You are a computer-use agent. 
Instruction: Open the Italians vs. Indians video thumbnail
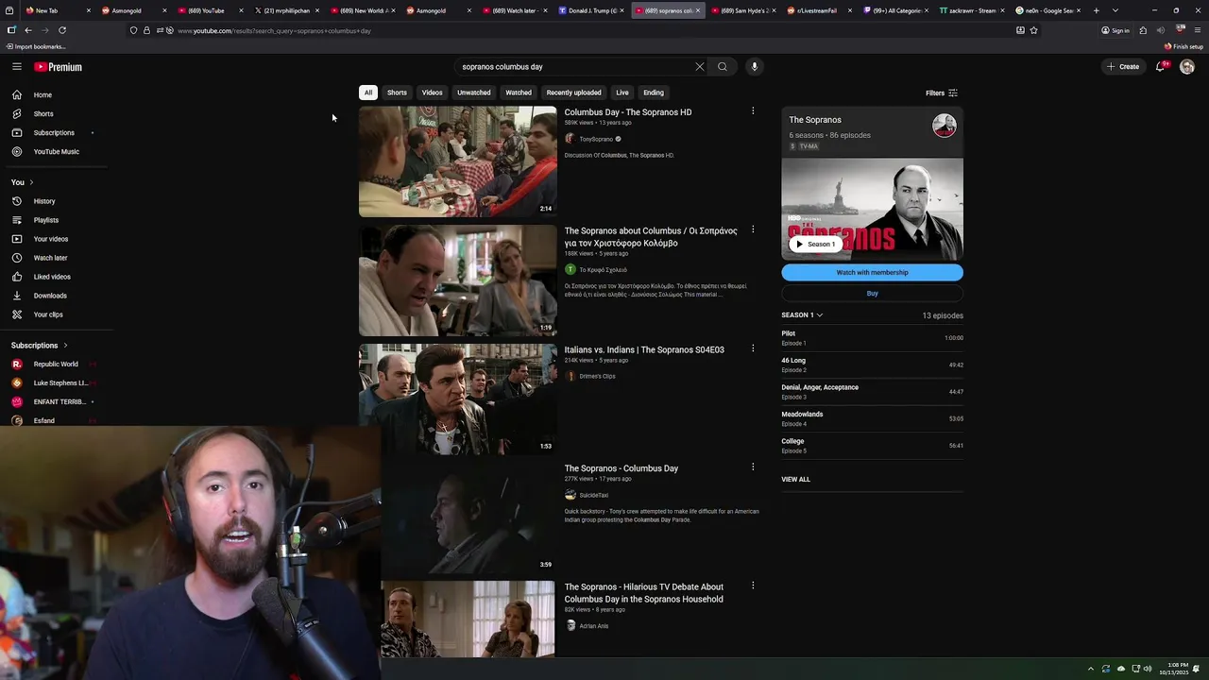coord(457,399)
